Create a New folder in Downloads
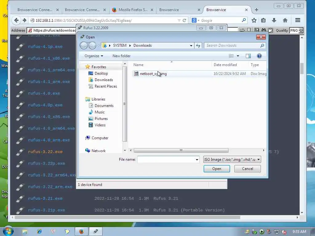 point(121,56)
